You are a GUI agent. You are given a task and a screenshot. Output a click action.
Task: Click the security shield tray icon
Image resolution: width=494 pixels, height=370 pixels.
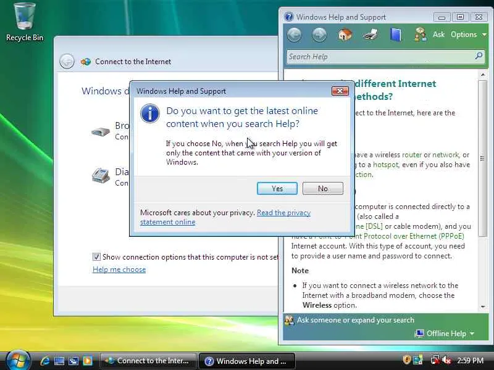tap(406, 360)
